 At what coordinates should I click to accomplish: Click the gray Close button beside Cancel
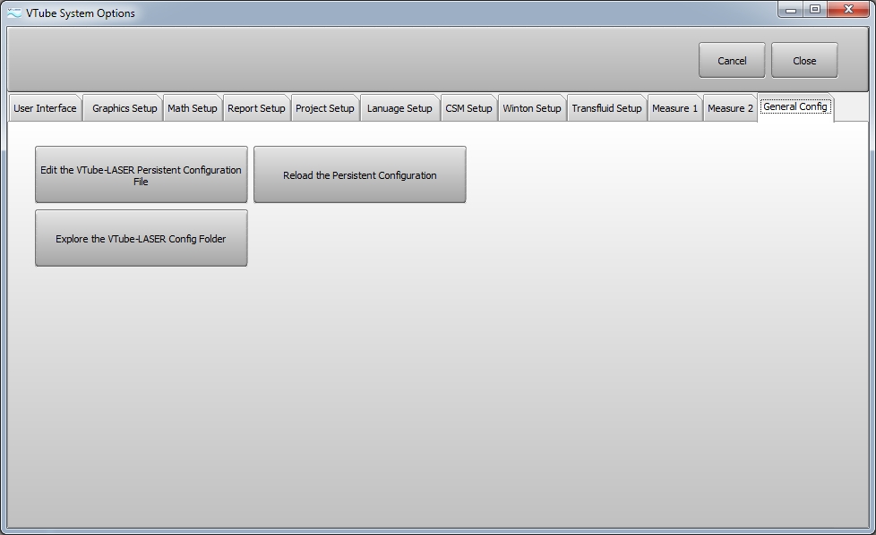tap(804, 61)
